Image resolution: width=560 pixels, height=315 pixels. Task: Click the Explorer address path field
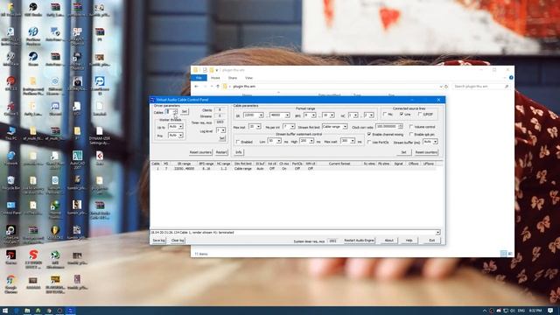[x=332, y=87]
